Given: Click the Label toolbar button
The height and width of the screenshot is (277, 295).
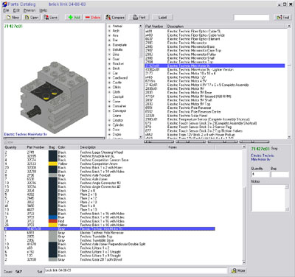Looking at the screenshot, I should click(x=162, y=18).
